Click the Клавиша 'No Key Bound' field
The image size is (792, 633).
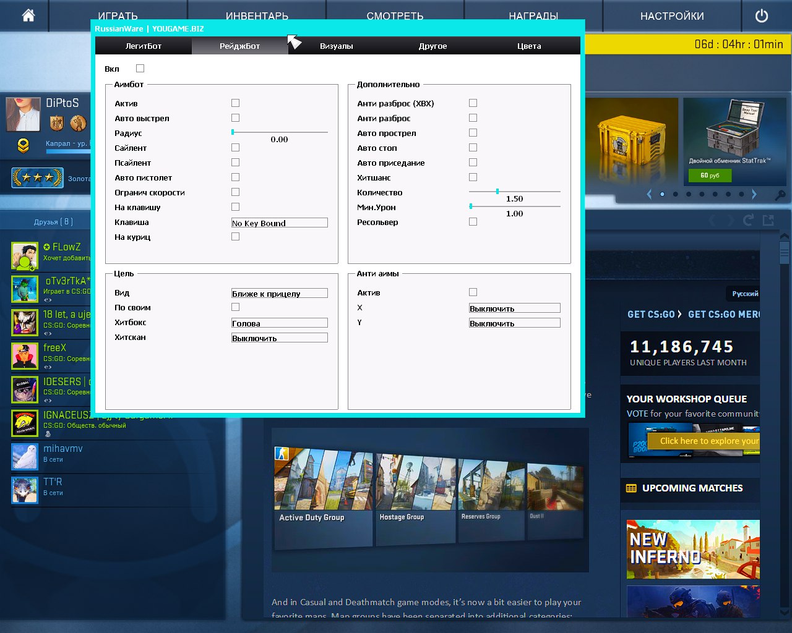pos(280,223)
